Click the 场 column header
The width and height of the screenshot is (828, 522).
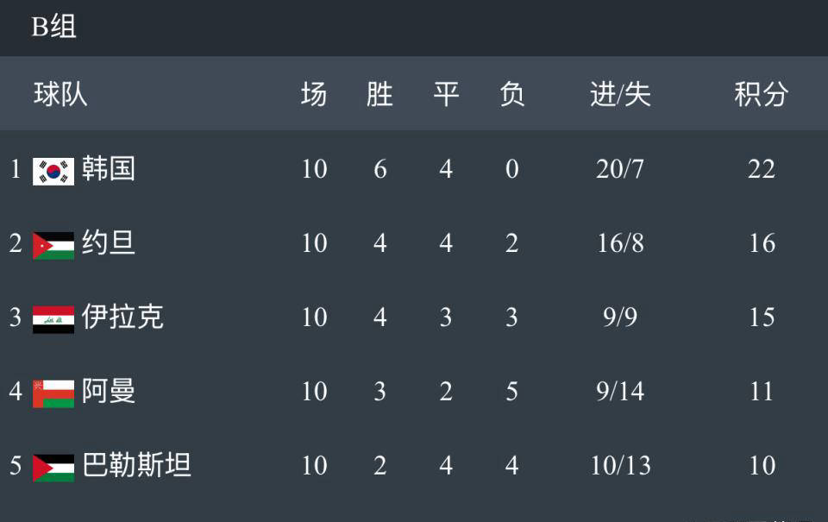pos(314,93)
